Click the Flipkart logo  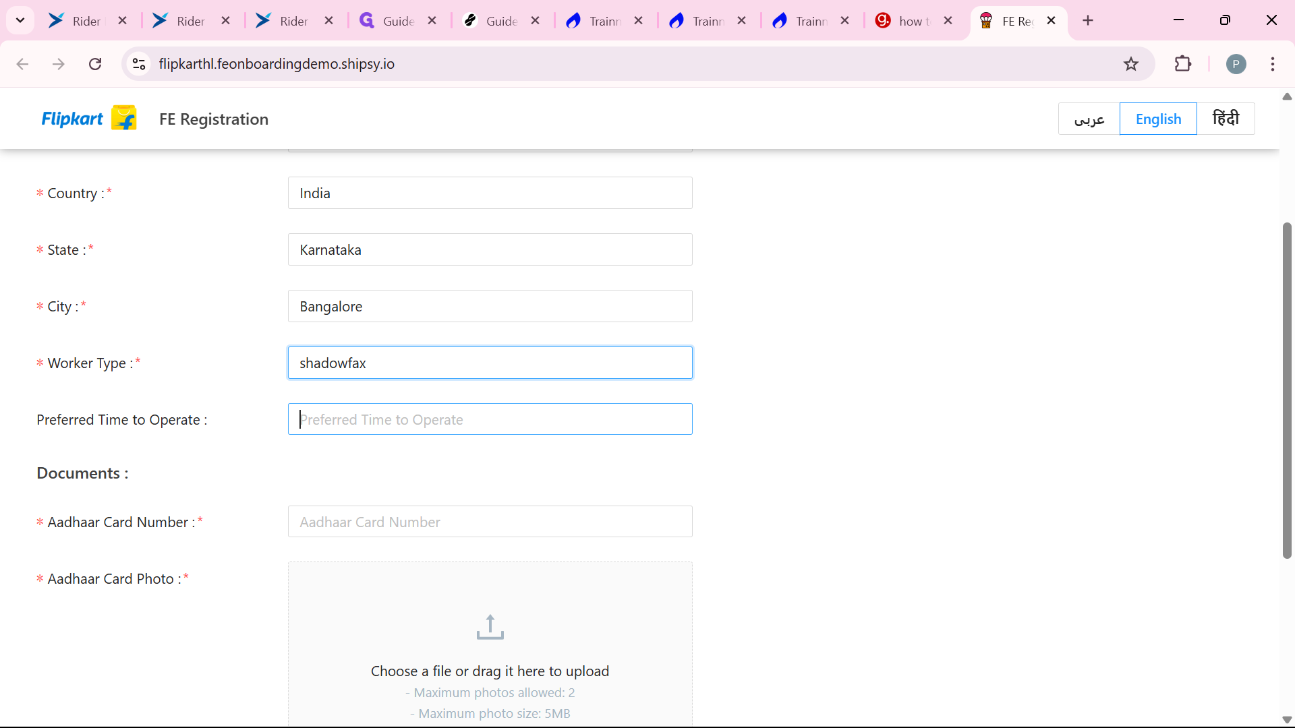coord(88,119)
